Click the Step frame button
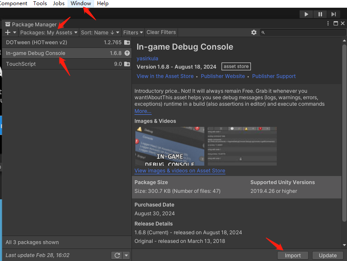The image size is (347, 261). 334,14
